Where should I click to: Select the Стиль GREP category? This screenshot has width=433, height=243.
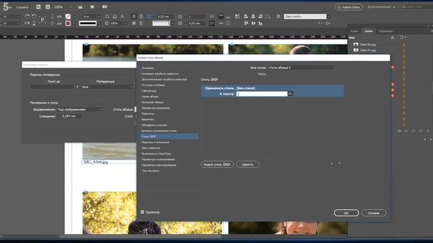tap(169, 136)
